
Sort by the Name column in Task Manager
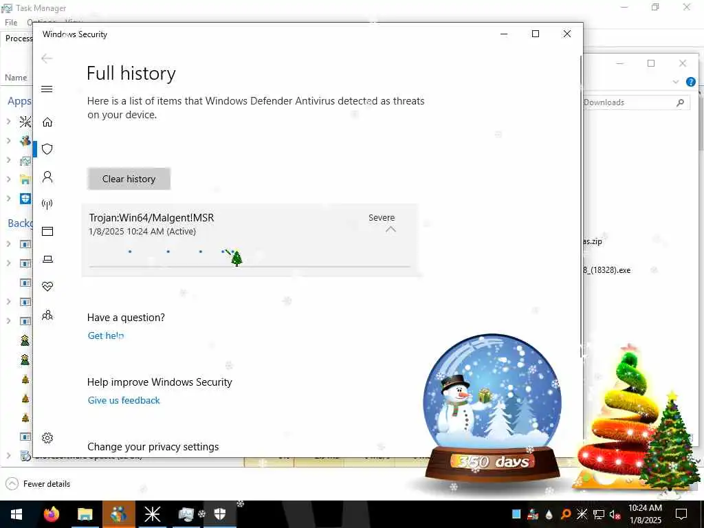click(x=16, y=78)
